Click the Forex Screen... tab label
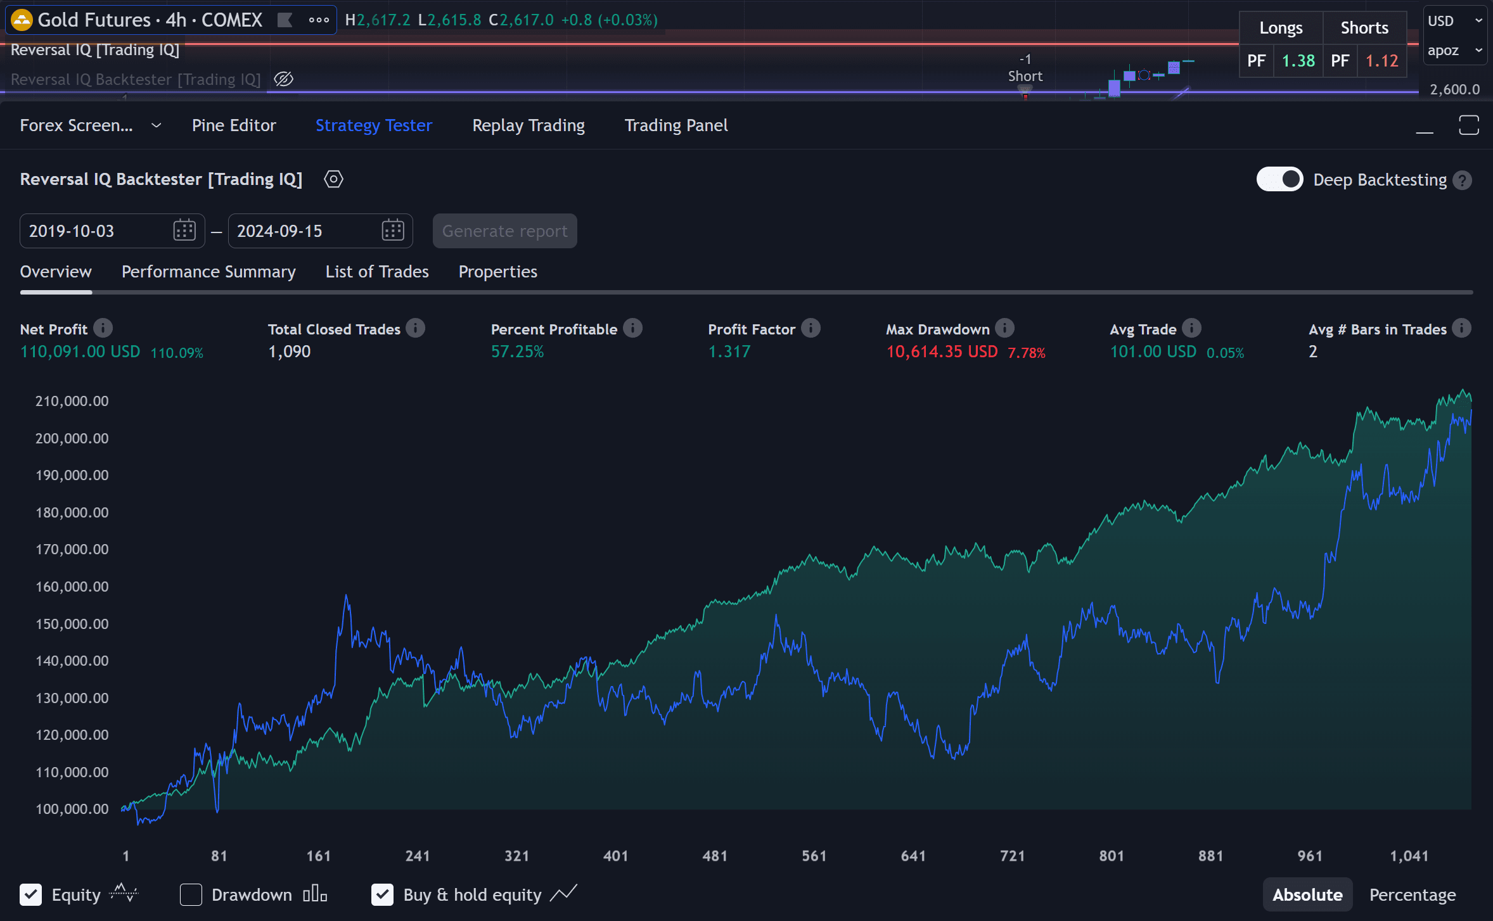 pos(77,125)
